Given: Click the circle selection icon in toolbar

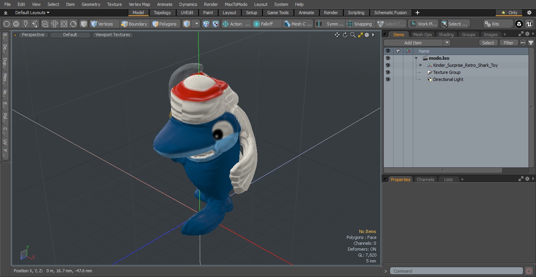Looking at the screenshot, I should pos(7,24).
